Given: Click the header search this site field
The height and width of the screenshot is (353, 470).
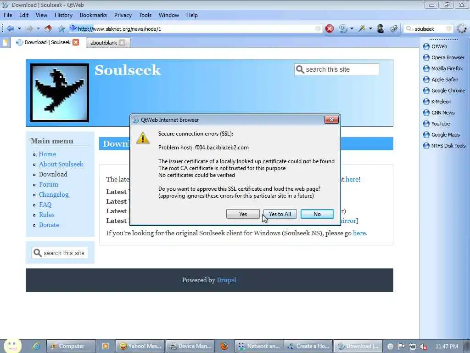Looking at the screenshot, I should (x=336, y=69).
